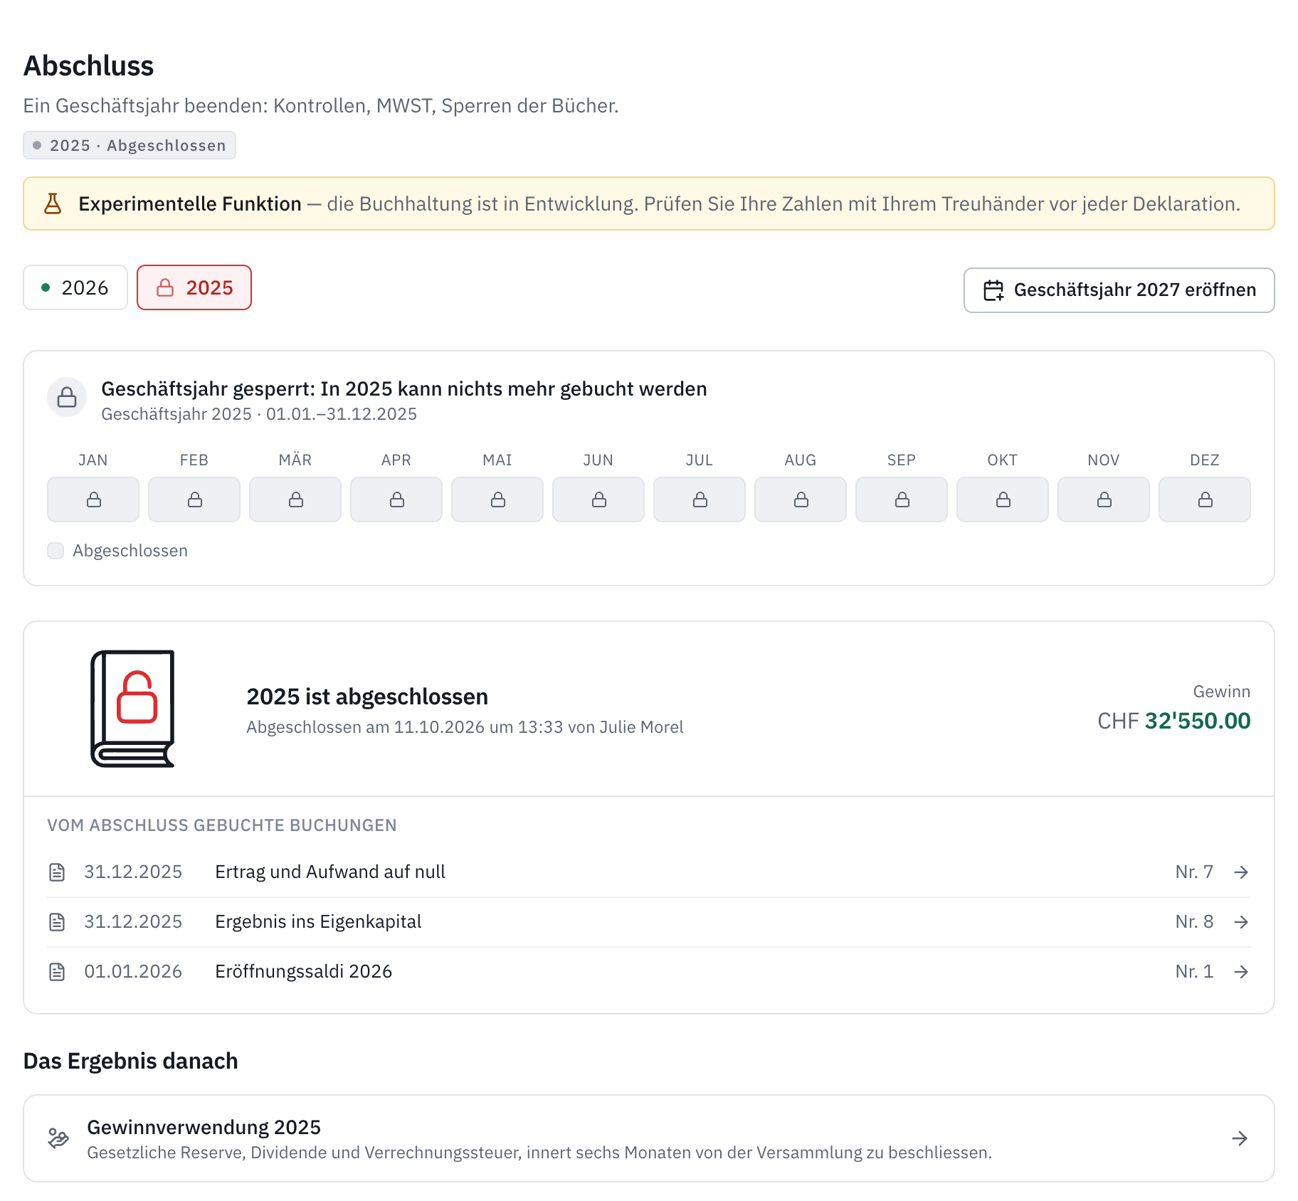Click the profit amount CHF 32'550.00
The image size is (1298, 1201).
1173,721
